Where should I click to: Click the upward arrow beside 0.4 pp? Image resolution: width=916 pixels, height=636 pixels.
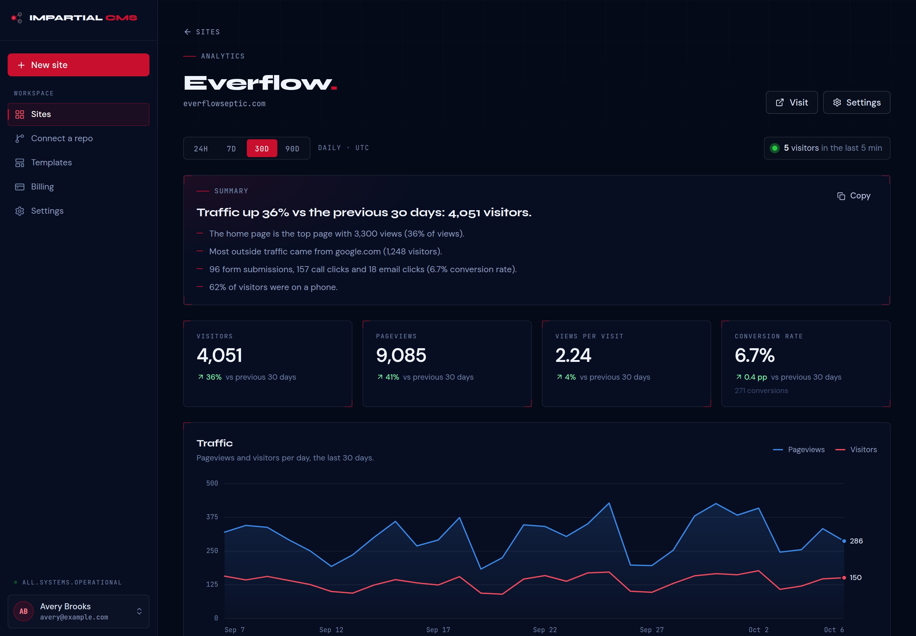739,377
